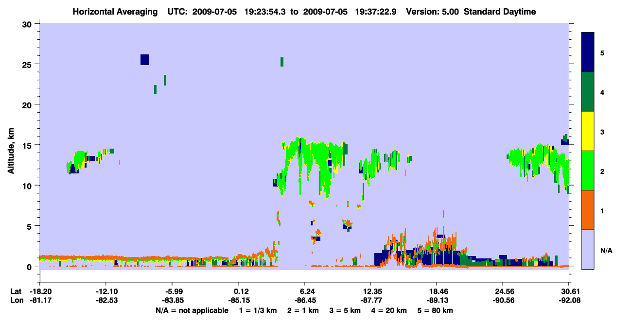Click the 'Lon' row label
This screenshot has height=324, width=632.
[x=16, y=301]
